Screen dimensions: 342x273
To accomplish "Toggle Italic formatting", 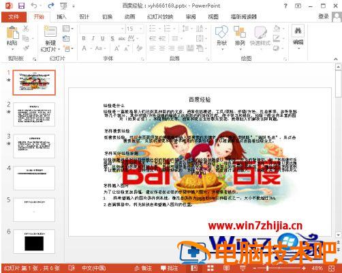I will 93,38.
